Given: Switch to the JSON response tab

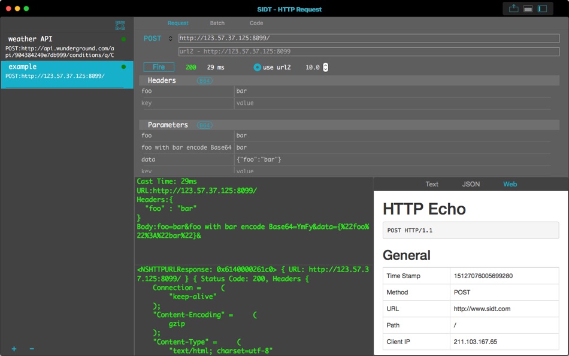Looking at the screenshot, I should pos(471,184).
